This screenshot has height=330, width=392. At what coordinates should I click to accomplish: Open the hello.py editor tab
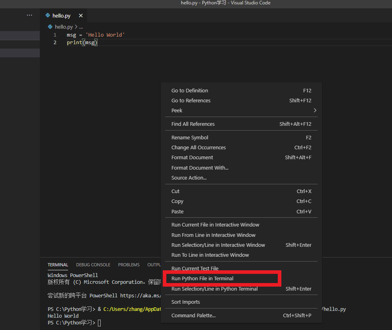(64, 16)
